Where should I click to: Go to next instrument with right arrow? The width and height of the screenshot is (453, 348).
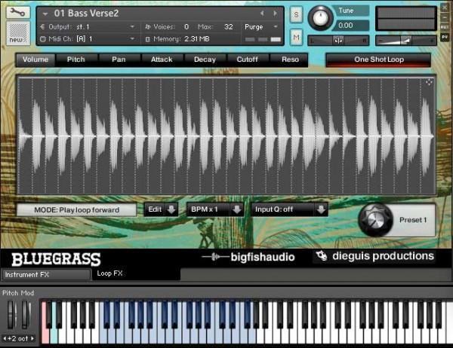click(x=275, y=13)
